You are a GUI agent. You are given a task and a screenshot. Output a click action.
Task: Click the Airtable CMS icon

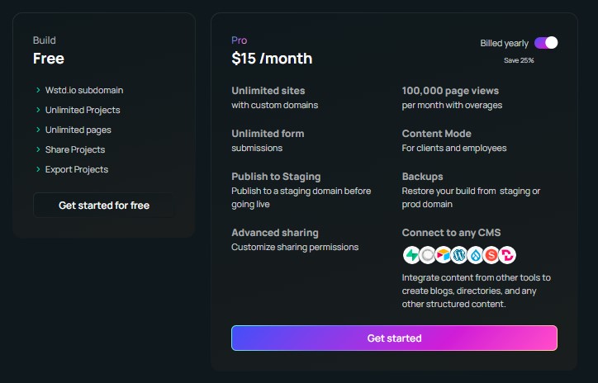coord(444,255)
